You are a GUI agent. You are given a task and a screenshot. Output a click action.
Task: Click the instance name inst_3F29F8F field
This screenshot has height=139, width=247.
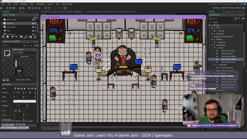click(25, 53)
